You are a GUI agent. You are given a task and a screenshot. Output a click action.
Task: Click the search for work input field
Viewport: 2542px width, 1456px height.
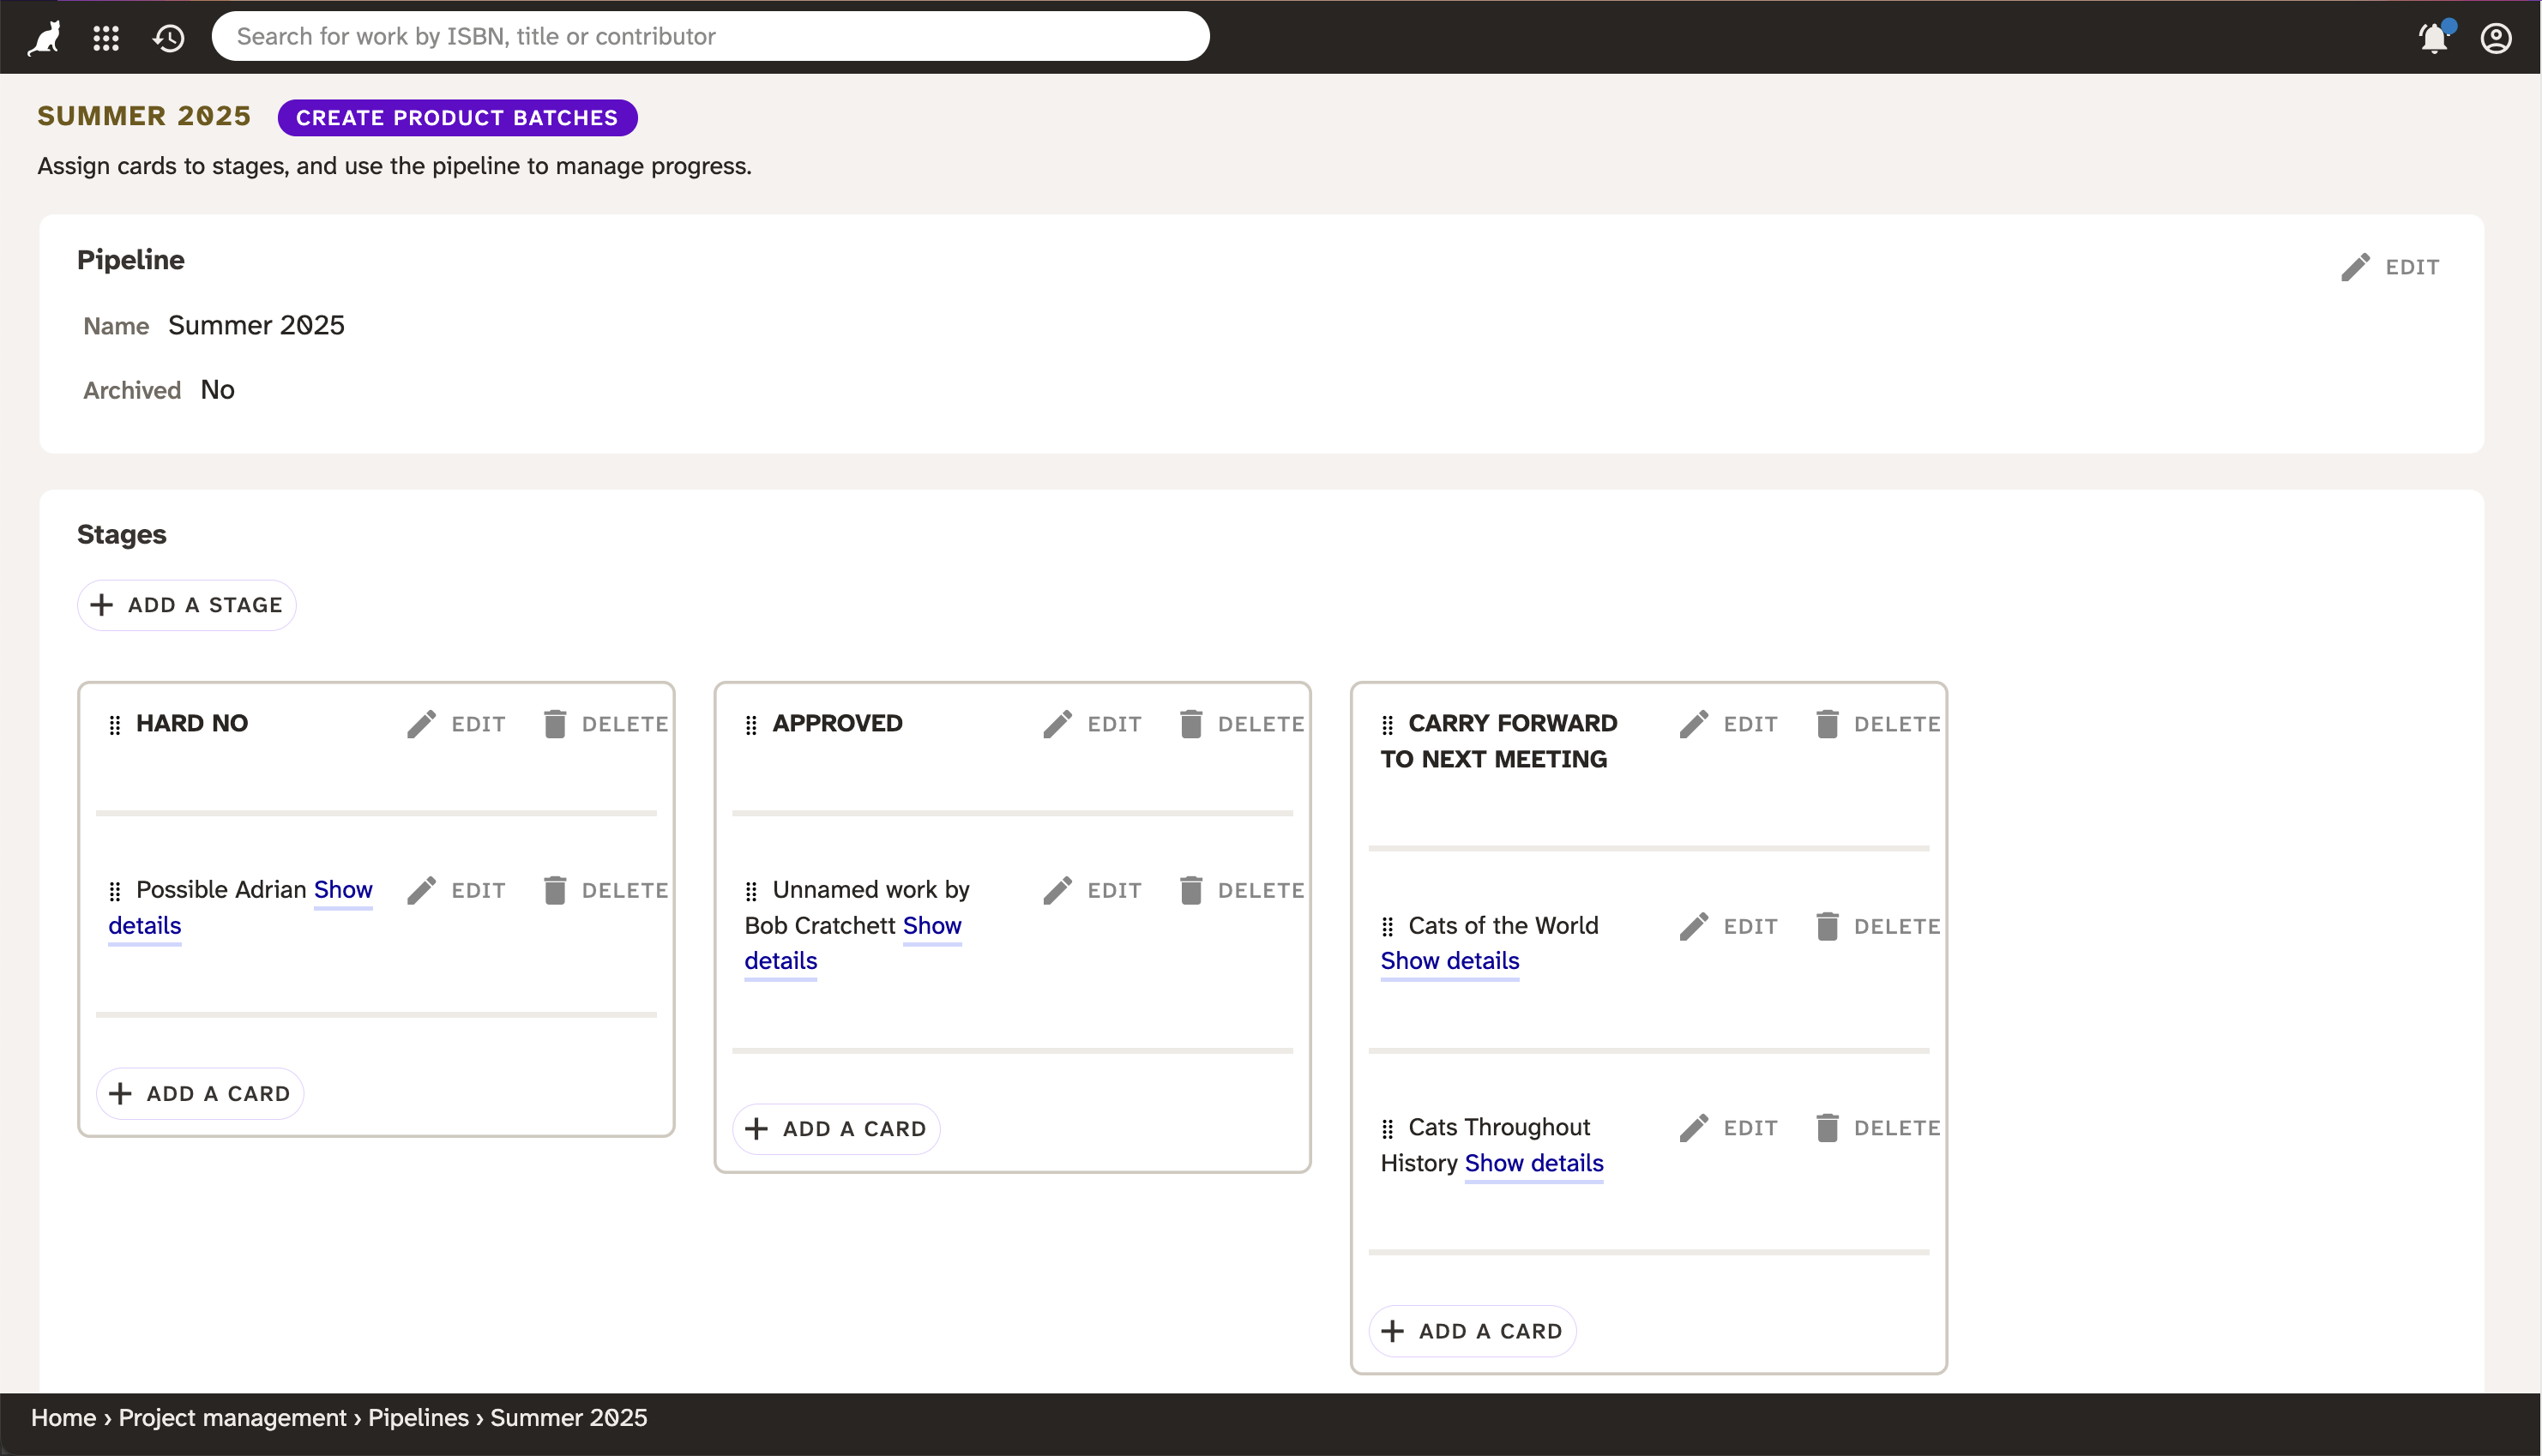[x=710, y=37]
